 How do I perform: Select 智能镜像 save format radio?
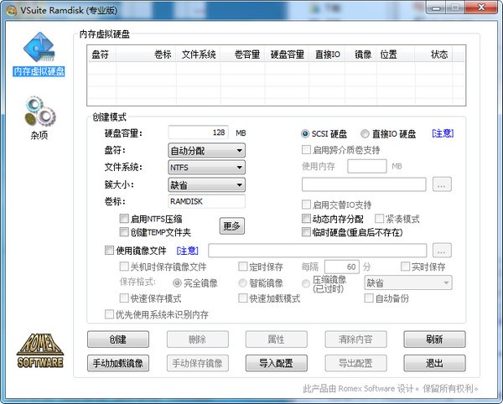point(243,282)
